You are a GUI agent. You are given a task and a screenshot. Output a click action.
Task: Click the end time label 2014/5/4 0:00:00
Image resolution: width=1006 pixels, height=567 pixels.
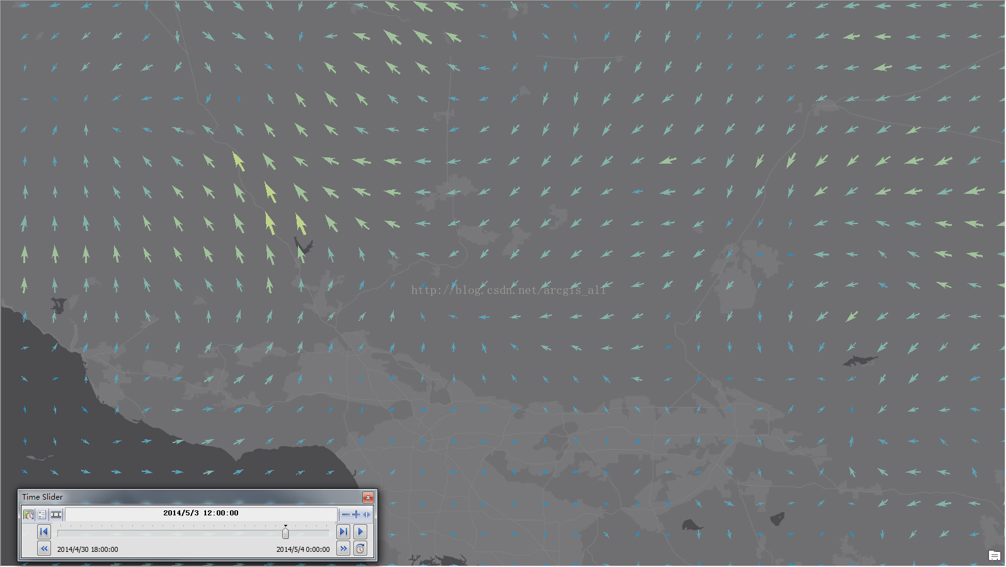click(303, 549)
